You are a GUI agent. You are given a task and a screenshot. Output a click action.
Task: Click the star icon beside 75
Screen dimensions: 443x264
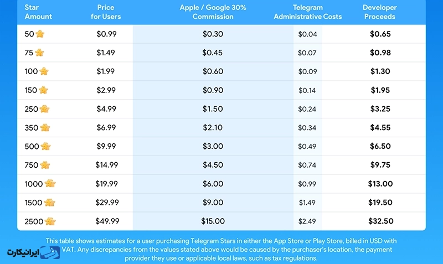[x=40, y=53]
